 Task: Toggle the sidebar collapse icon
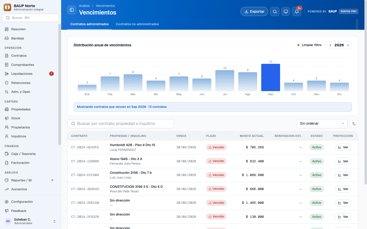coord(72,10)
